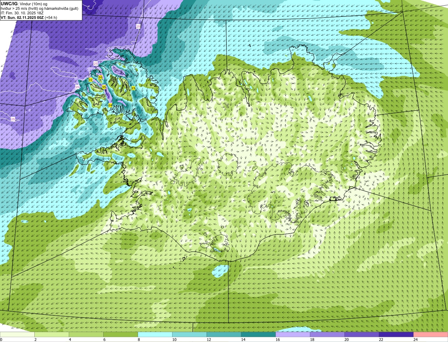Pick the 12–14 m/s teal legend swatch

click(x=224, y=334)
